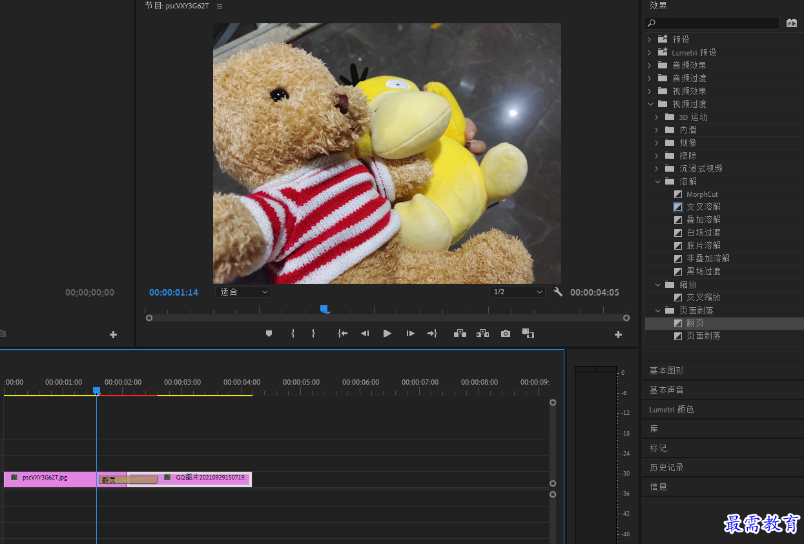The height and width of the screenshot is (544, 804).
Task: Open the 基本声音 panel tab
Action: 666,390
